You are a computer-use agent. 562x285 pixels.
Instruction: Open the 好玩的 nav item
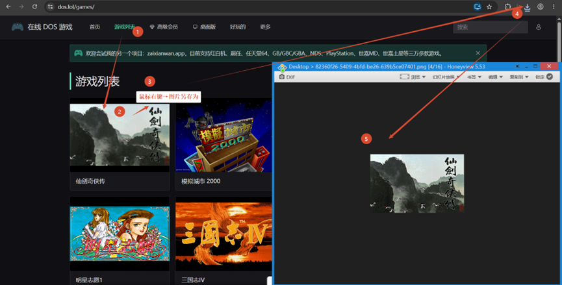coord(238,27)
